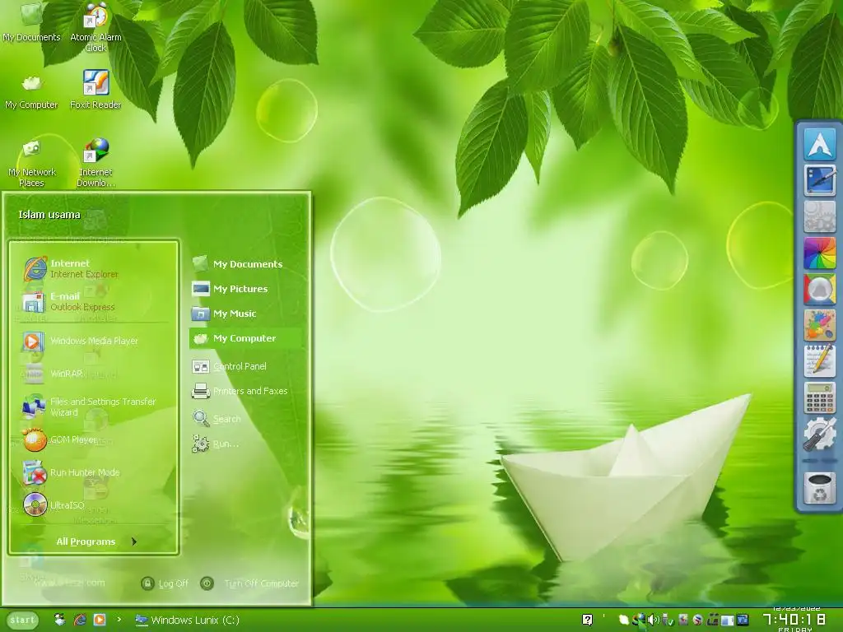Click the network globe tray icon
The width and height of the screenshot is (843, 632).
pyautogui.click(x=639, y=620)
